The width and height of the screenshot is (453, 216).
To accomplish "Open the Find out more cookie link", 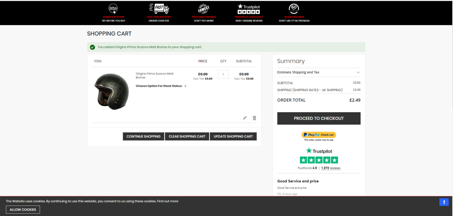I will coord(168,201).
